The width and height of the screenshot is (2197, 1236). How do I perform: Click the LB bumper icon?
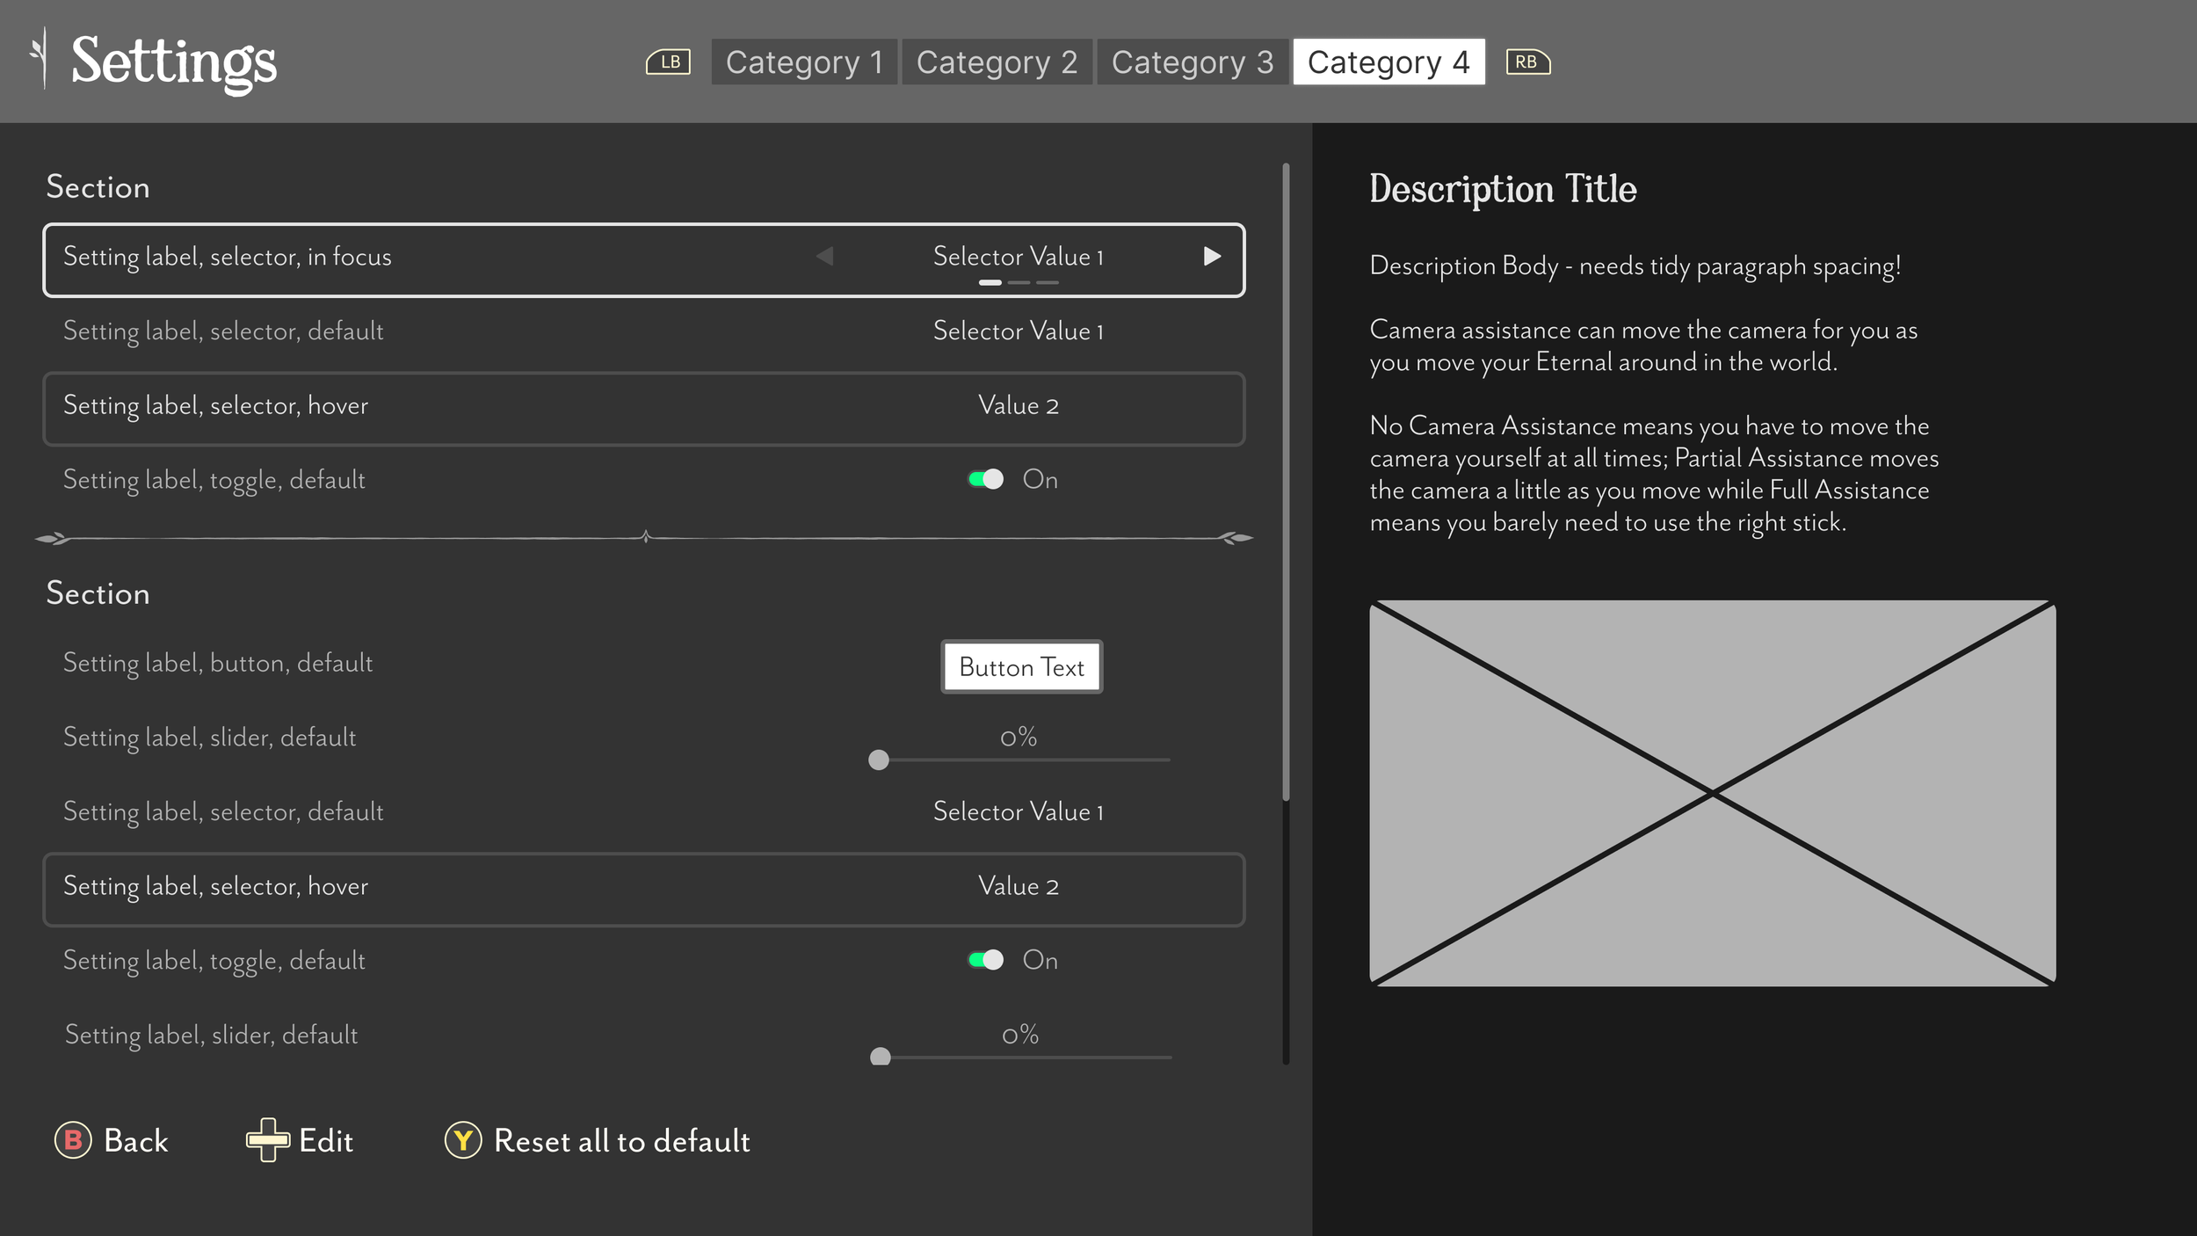(x=668, y=62)
